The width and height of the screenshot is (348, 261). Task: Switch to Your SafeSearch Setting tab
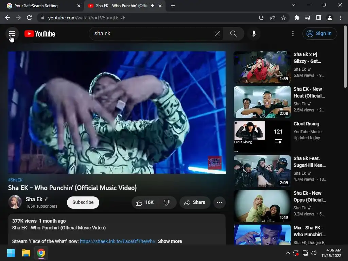(41, 6)
